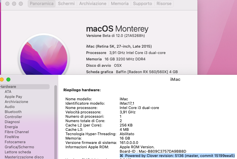Click the Board-ID Mac-B809C3757DA9BB8D line
Image resolution: width=237 pixels, height=159 pixels.
point(153,151)
